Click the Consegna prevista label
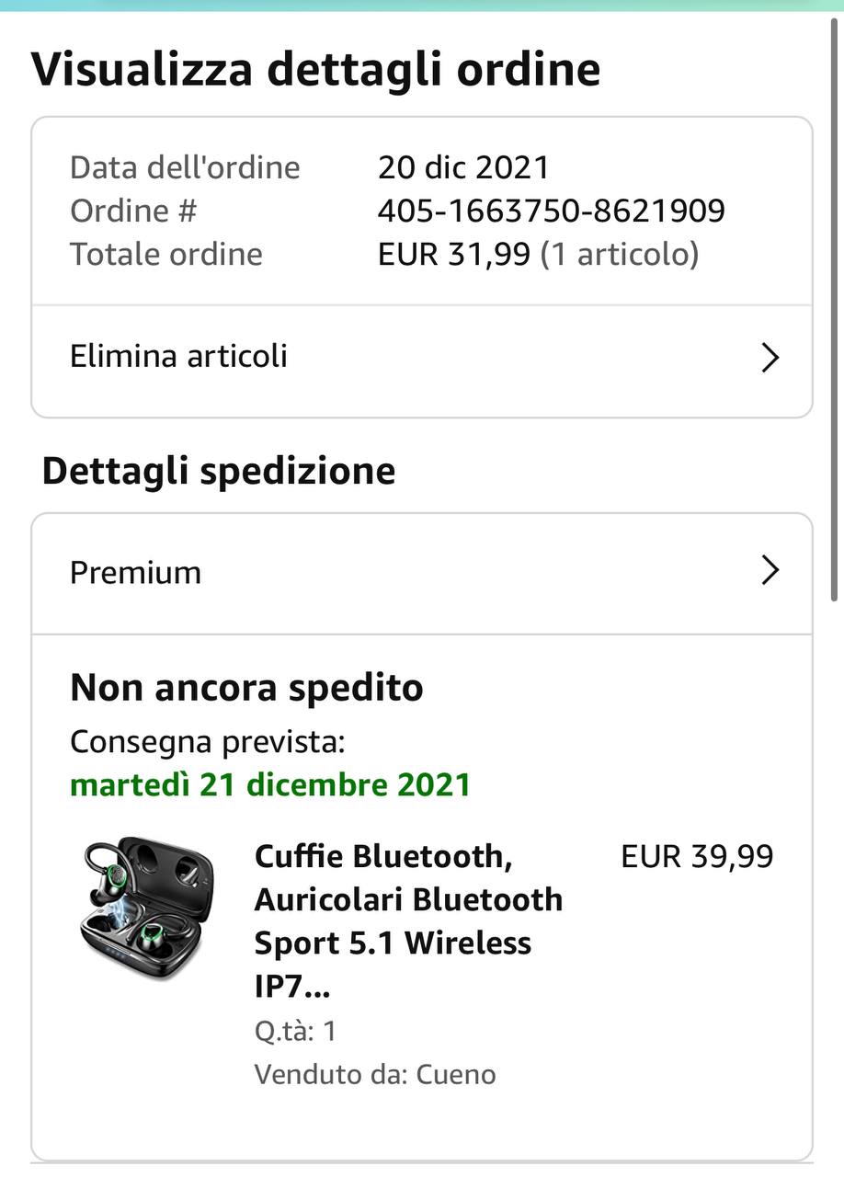 coord(208,742)
